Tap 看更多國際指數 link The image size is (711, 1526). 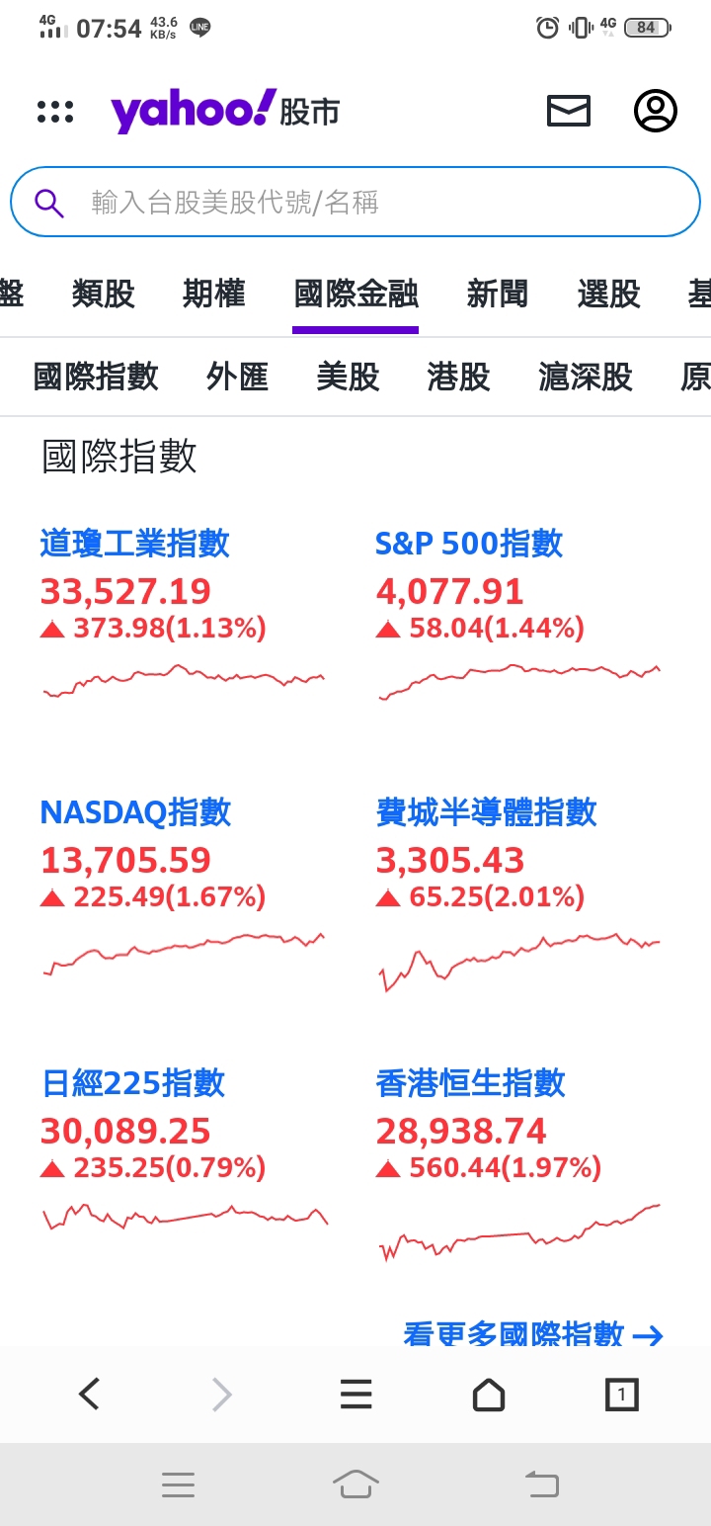click(532, 1334)
